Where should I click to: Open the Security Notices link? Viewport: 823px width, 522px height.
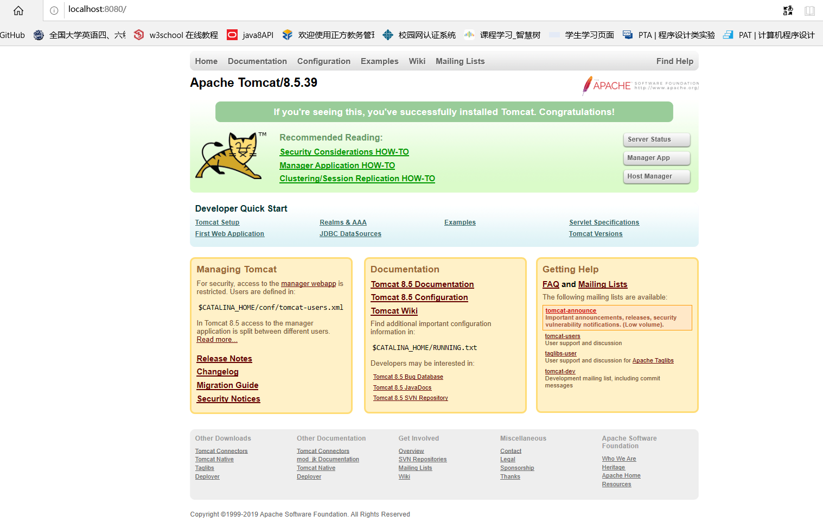[x=228, y=399]
